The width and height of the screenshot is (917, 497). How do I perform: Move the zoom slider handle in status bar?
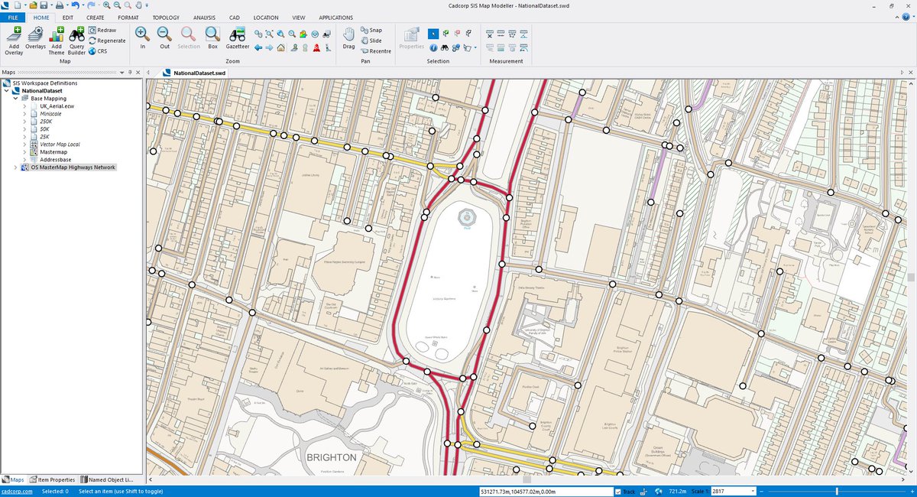click(x=837, y=491)
